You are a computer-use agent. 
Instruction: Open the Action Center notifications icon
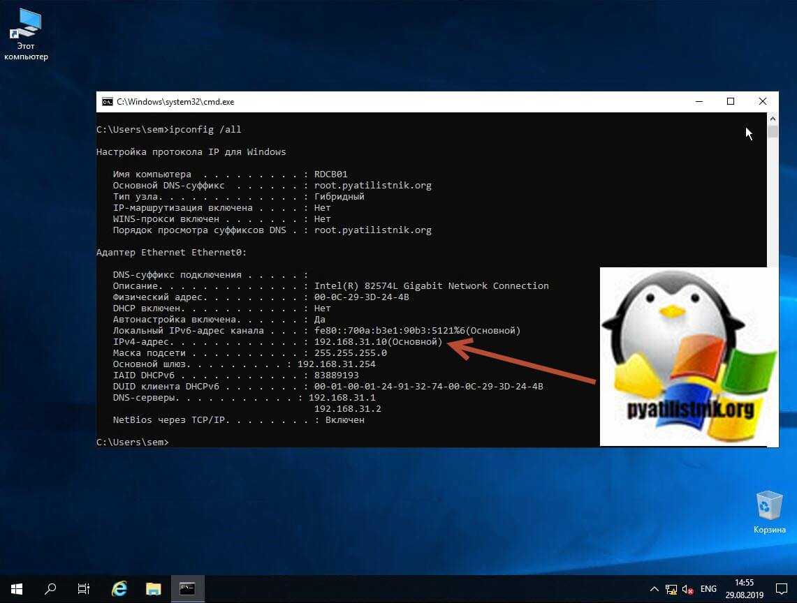pyautogui.click(x=780, y=588)
